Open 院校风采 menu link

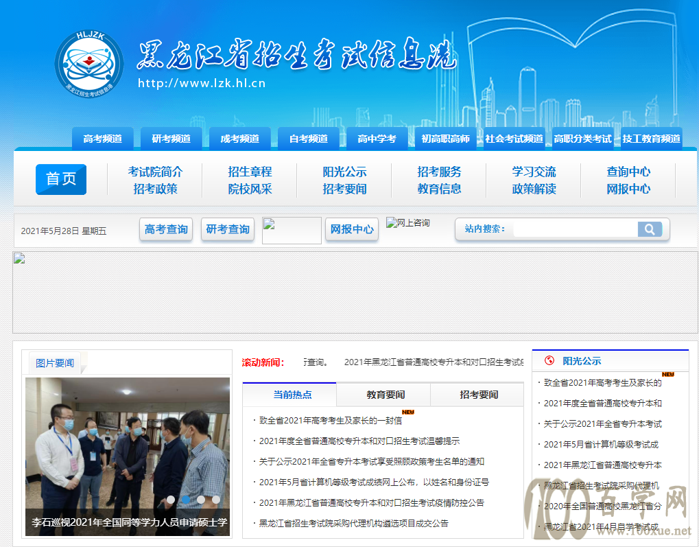(250, 189)
